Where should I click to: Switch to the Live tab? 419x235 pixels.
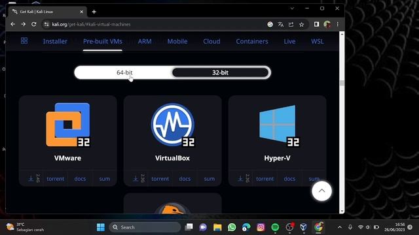click(x=289, y=41)
